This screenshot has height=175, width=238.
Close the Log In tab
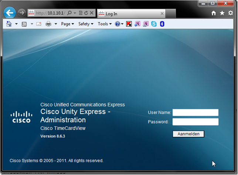click(x=162, y=14)
